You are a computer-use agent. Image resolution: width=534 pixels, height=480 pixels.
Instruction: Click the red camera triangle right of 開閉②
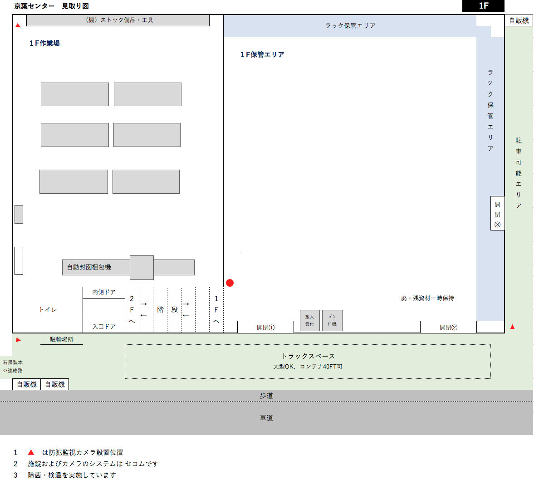512,327
